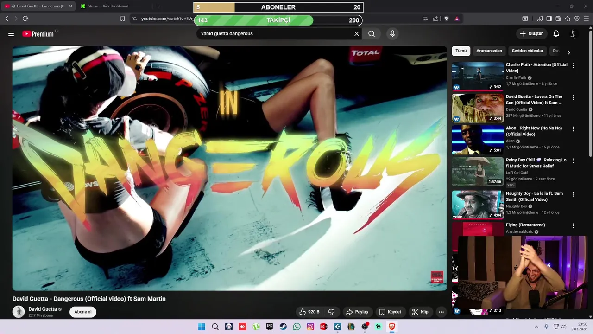This screenshot has height=334, width=593.
Task: Open the Windows Start menu
Action: click(202, 327)
